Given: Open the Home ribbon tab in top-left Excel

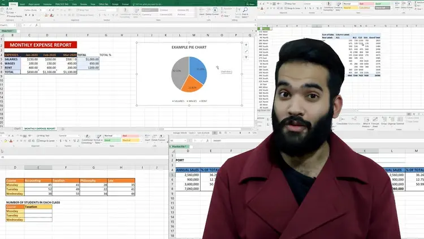Looking at the screenshot, I should 13,5.
